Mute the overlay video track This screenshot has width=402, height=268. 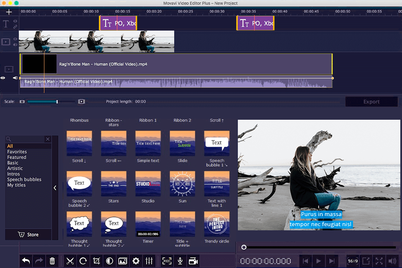[15, 45]
